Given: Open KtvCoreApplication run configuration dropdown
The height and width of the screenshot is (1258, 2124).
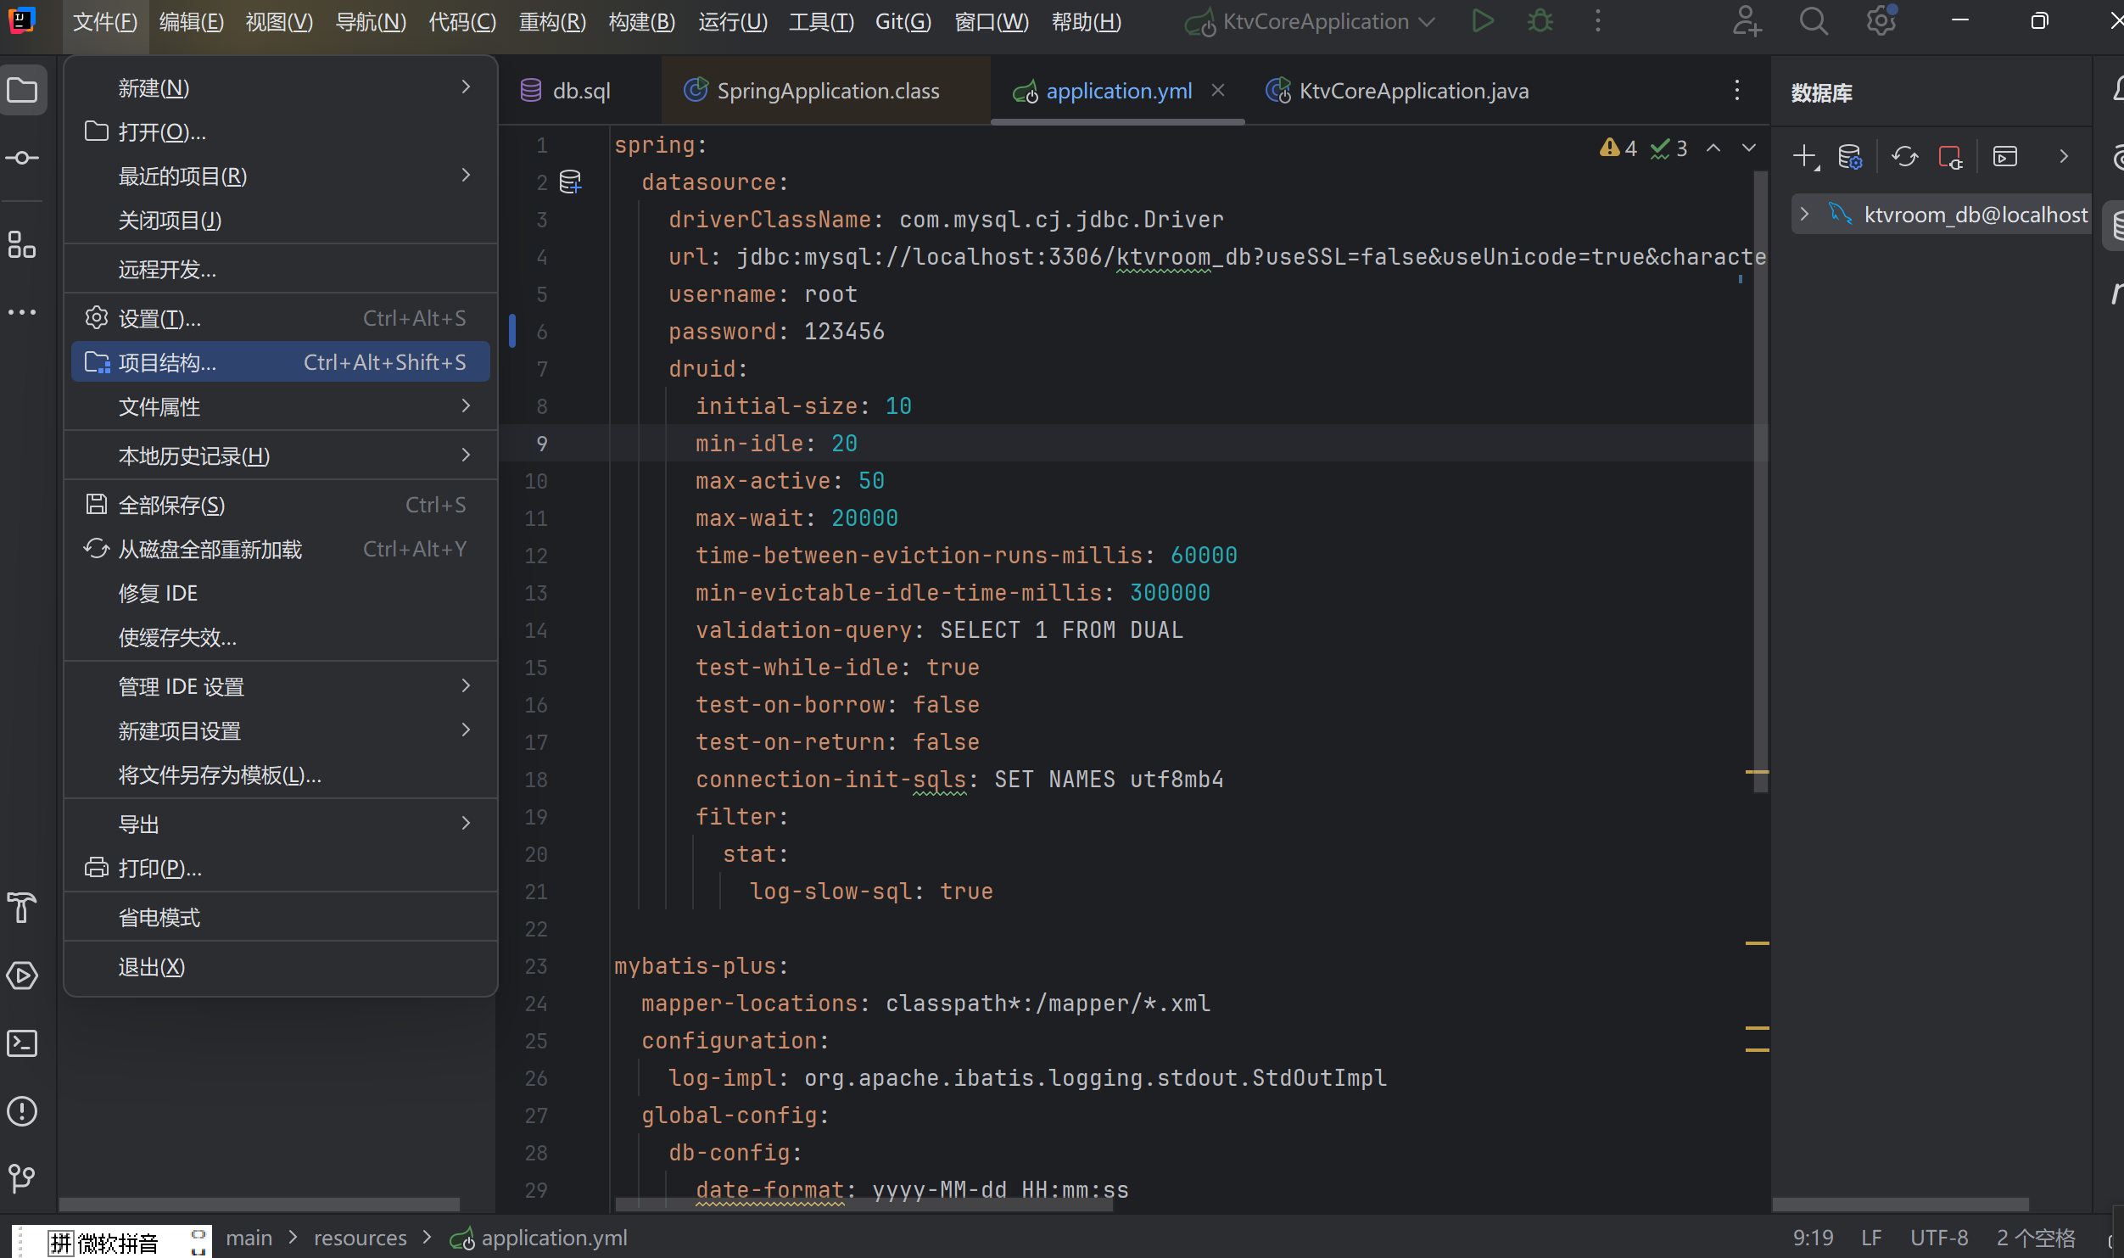Looking at the screenshot, I should (x=1315, y=21).
